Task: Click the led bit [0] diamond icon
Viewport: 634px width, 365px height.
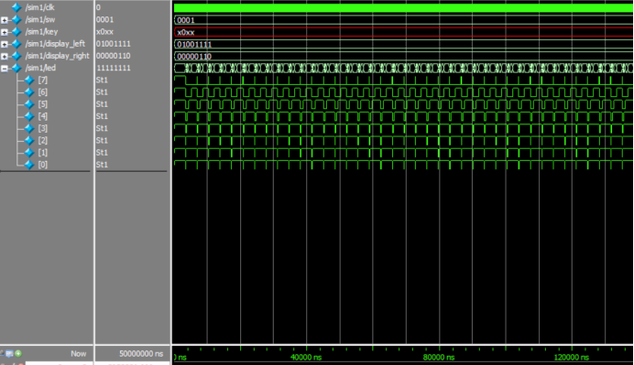Action: tap(29, 165)
